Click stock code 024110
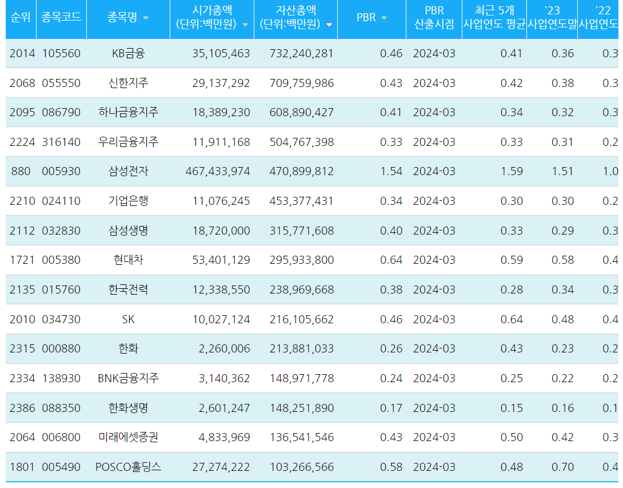Screen dimensions: 623x488 [x=61, y=201]
